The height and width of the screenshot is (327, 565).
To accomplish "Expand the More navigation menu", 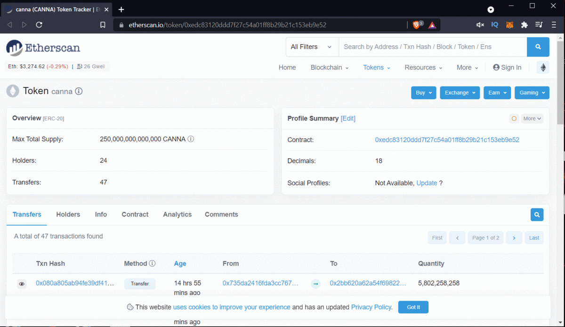I will tap(467, 67).
